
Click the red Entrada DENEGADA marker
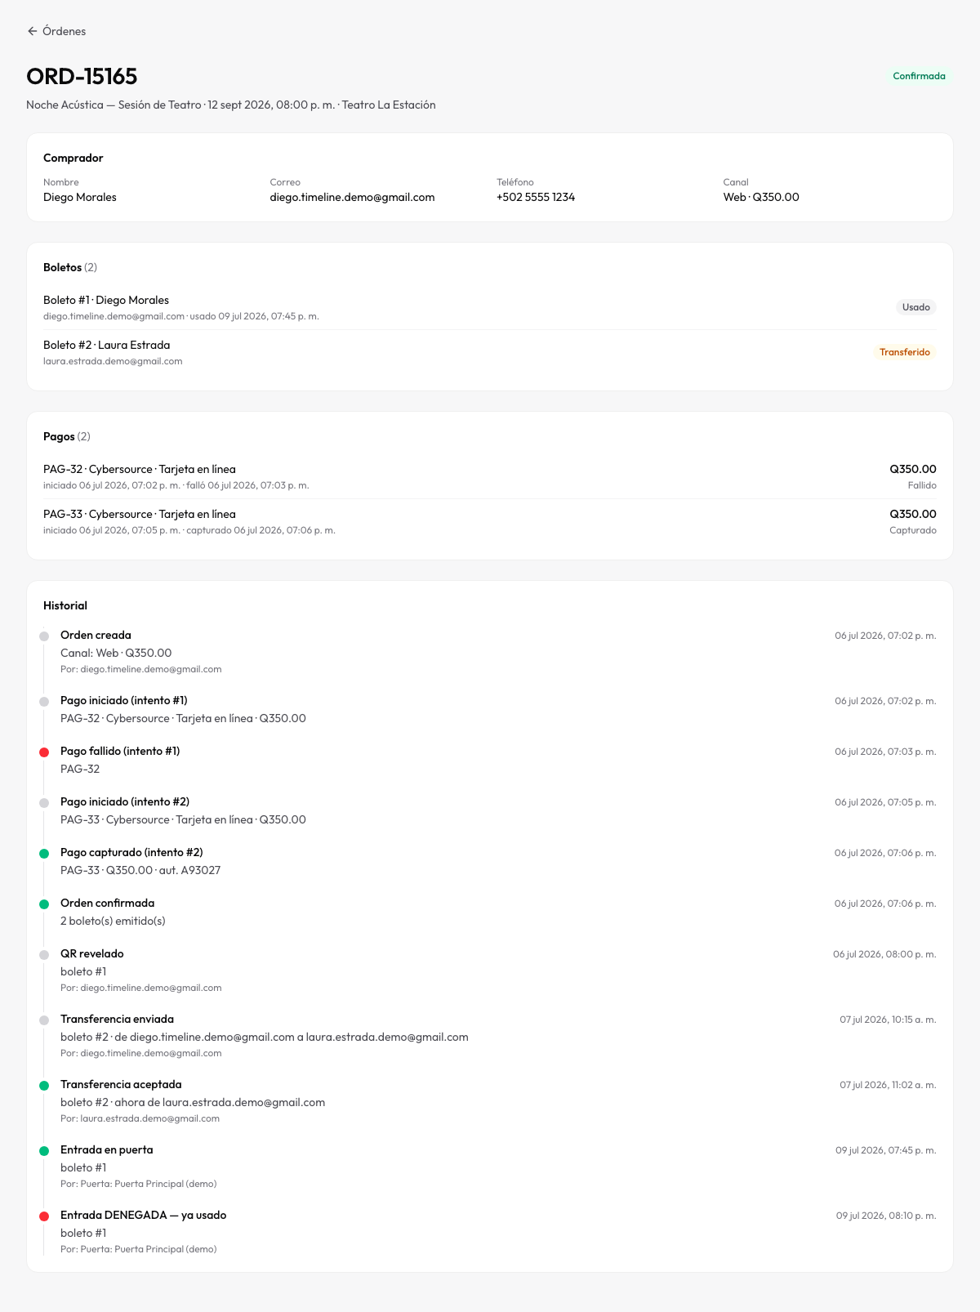pyautogui.click(x=44, y=1216)
